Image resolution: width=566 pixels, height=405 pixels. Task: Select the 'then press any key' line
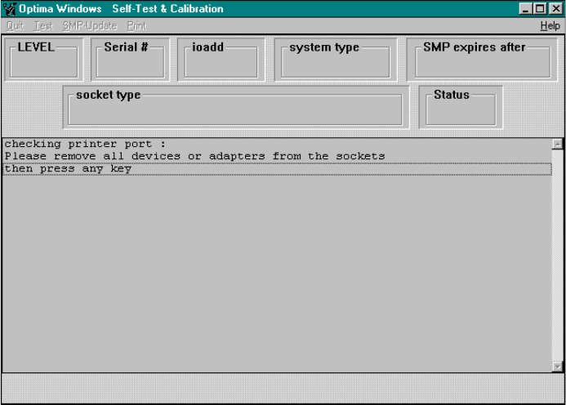click(x=277, y=169)
